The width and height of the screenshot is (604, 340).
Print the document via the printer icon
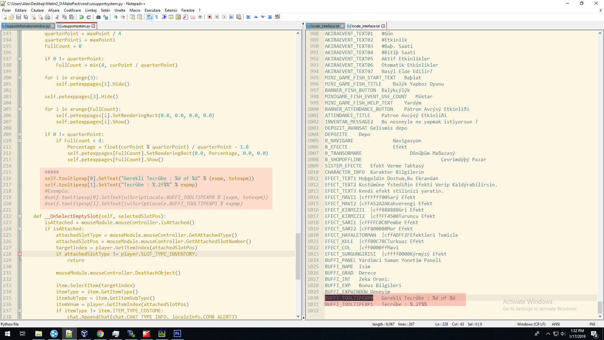tap(48, 17)
